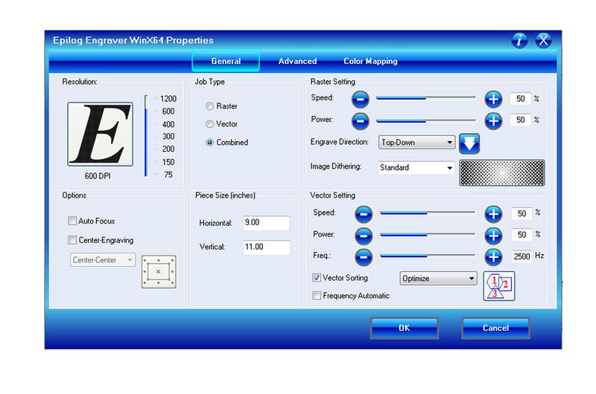596x394 pixels.
Task: Open the info help icon in title bar
Action: [519, 40]
